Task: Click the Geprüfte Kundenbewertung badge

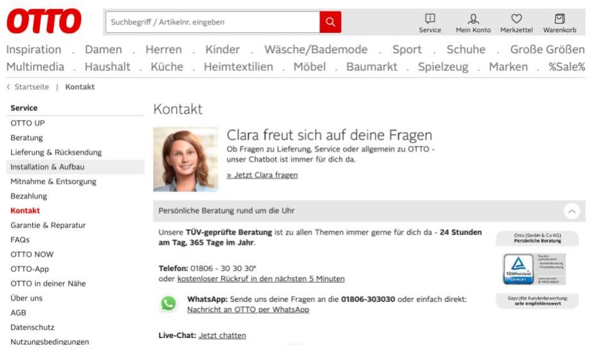Action: [x=537, y=301]
